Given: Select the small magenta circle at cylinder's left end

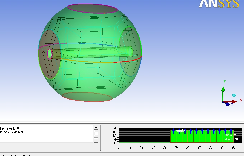Looking at the screenshot, I should click(50, 54).
